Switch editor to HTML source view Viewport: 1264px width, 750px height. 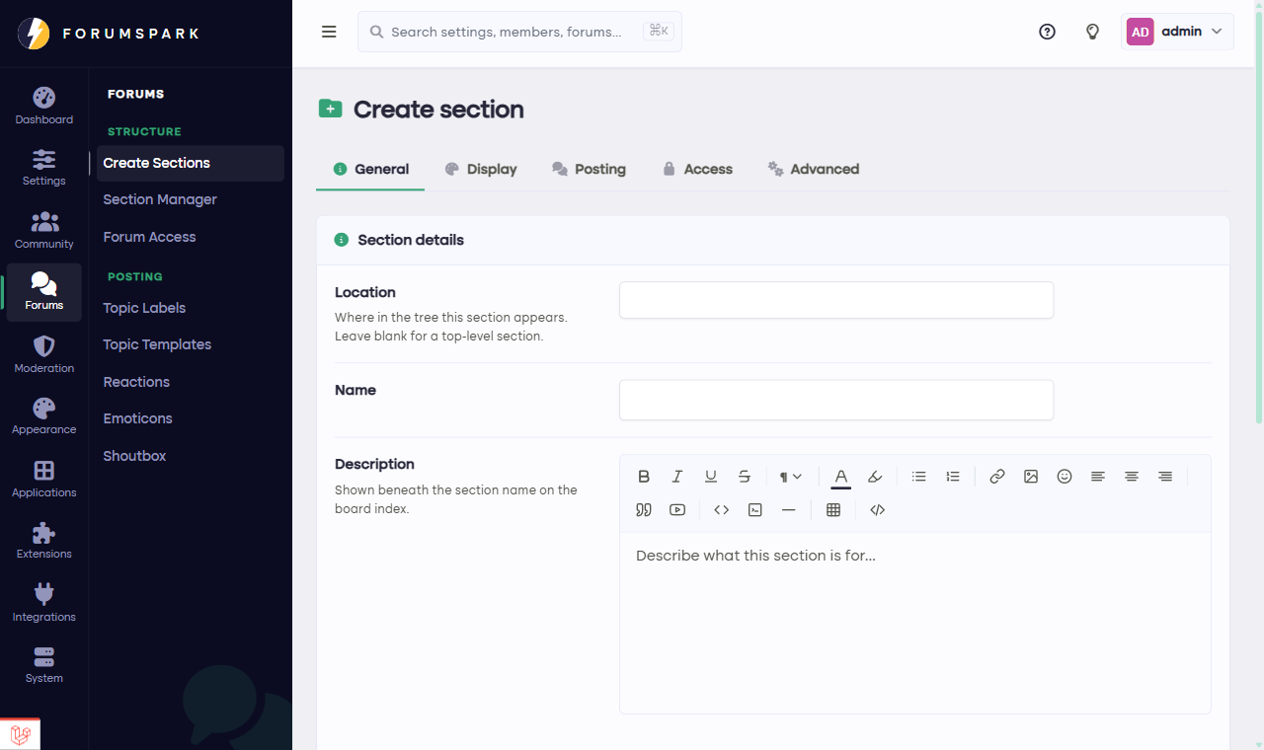(878, 510)
